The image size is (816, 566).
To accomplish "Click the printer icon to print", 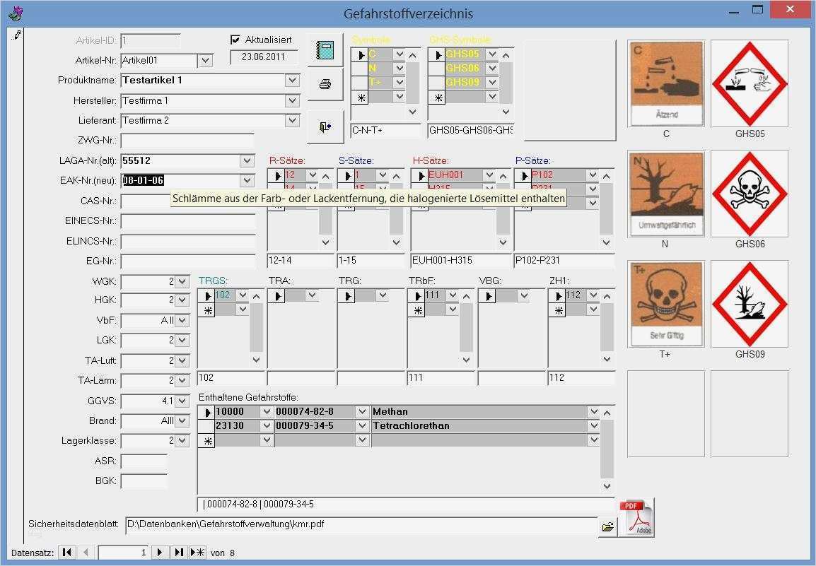I will [x=325, y=84].
